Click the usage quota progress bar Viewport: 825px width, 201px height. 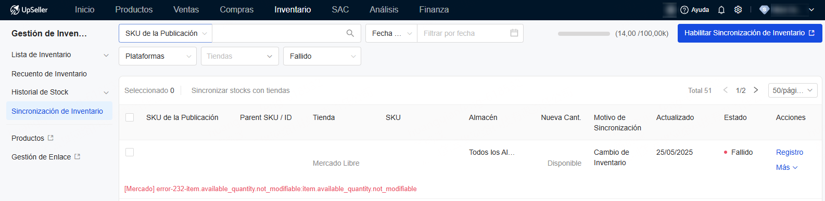(x=584, y=33)
